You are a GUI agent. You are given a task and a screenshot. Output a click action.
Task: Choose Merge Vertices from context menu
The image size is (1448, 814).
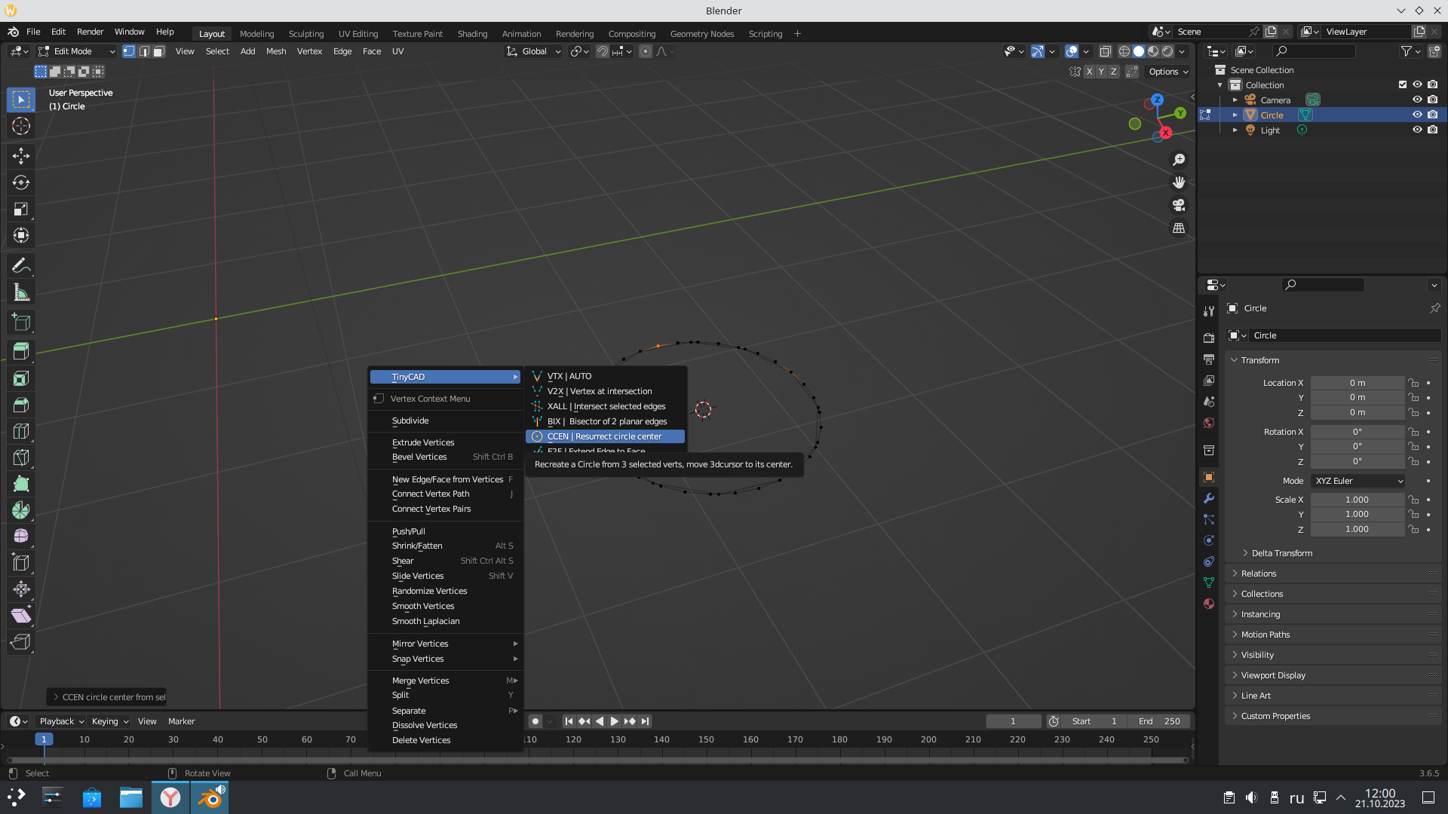click(x=420, y=681)
